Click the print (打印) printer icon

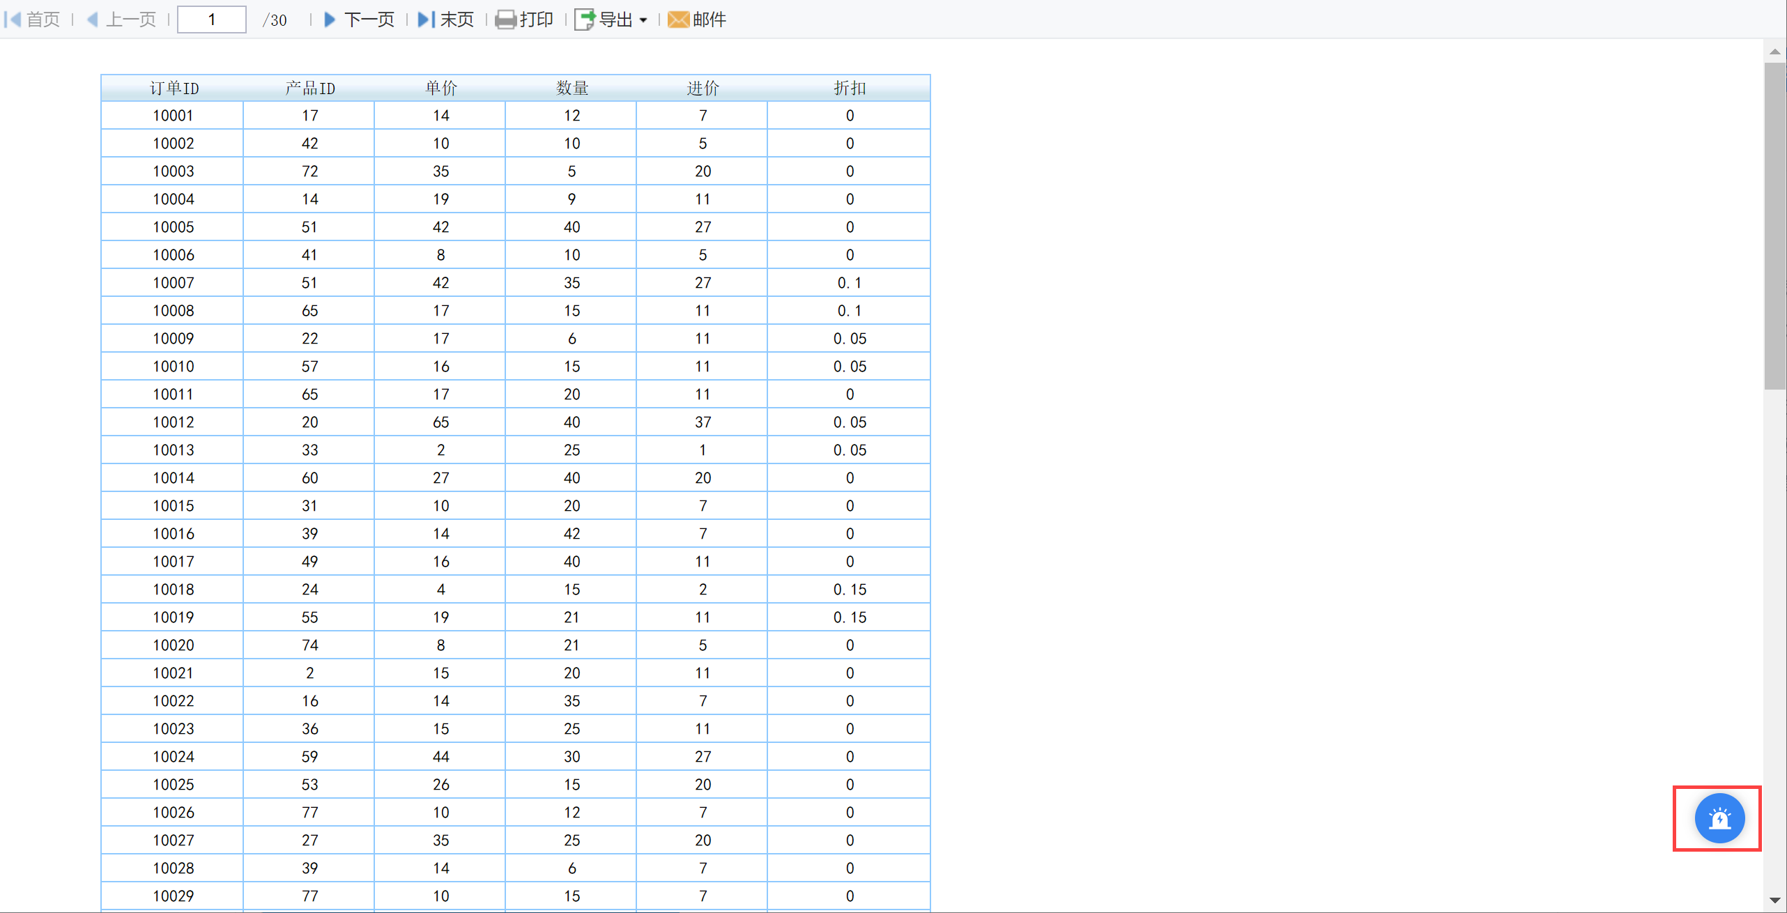pos(505,20)
